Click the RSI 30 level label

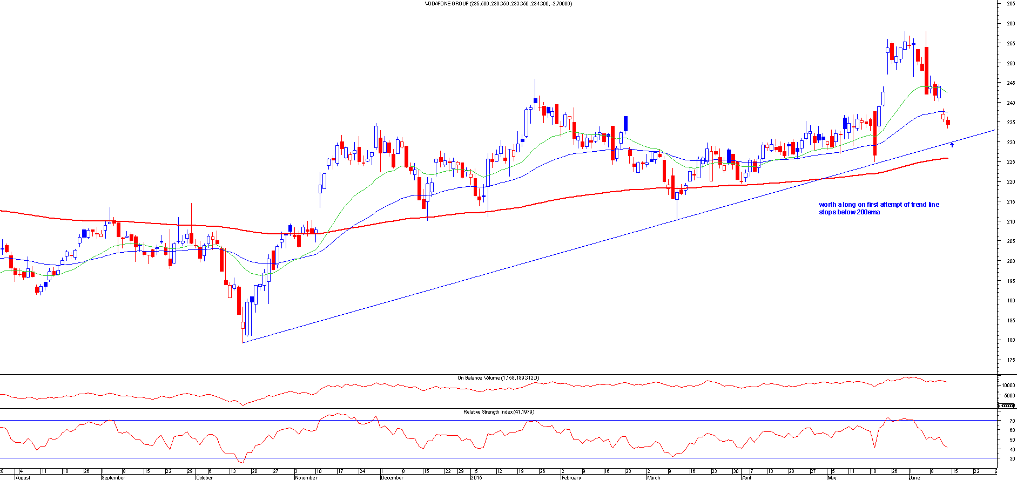[1012, 459]
